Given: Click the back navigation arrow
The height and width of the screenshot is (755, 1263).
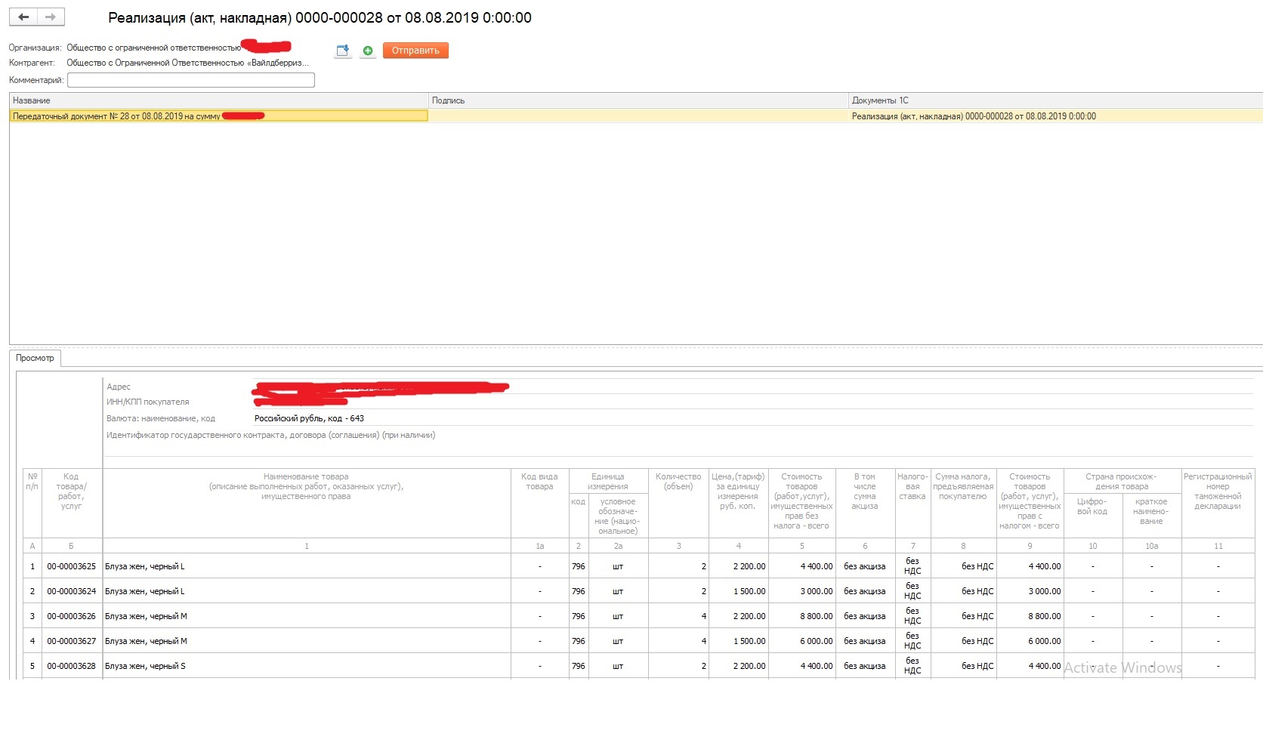Looking at the screenshot, I should (x=23, y=17).
